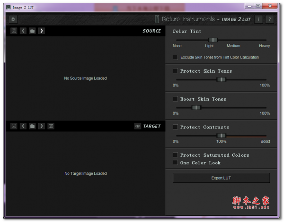Click the Color Tint slider handle

213,40
